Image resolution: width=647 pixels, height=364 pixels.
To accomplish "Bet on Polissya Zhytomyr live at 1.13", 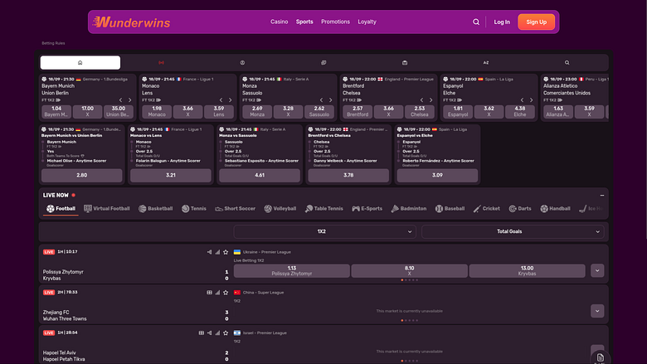I will (292, 271).
